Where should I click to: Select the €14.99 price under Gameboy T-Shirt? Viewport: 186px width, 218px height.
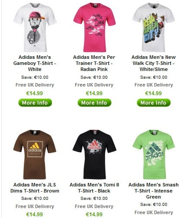point(35,93)
